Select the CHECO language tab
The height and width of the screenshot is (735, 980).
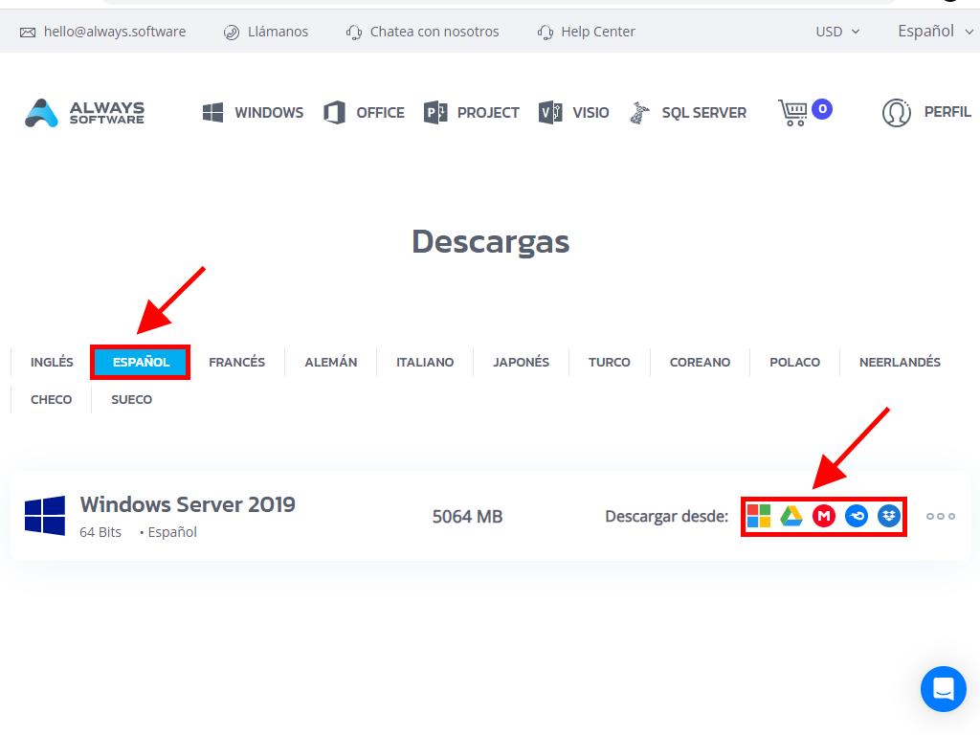52,399
